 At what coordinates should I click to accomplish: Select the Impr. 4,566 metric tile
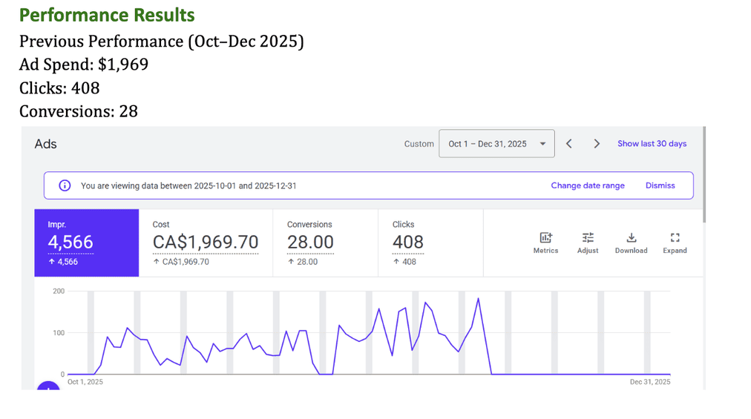click(x=87, y=243)
